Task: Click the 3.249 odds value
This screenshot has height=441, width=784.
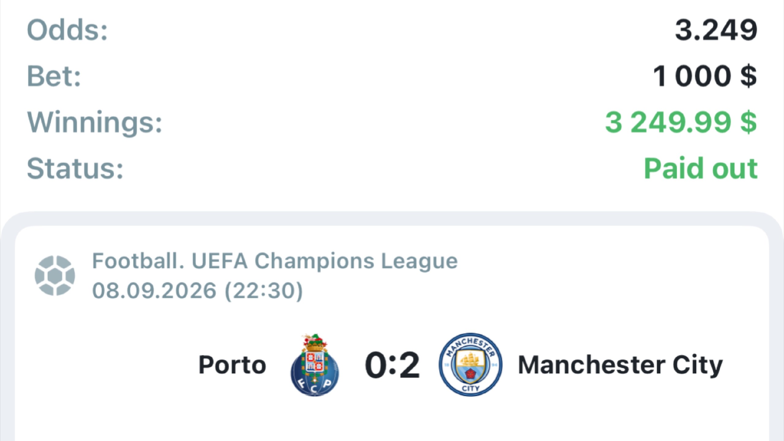Action: [x=716, y=30]
